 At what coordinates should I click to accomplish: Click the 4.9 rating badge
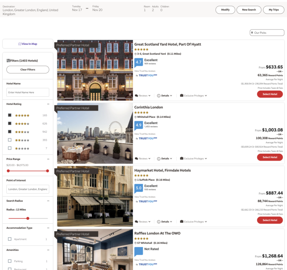coord(139,125)
